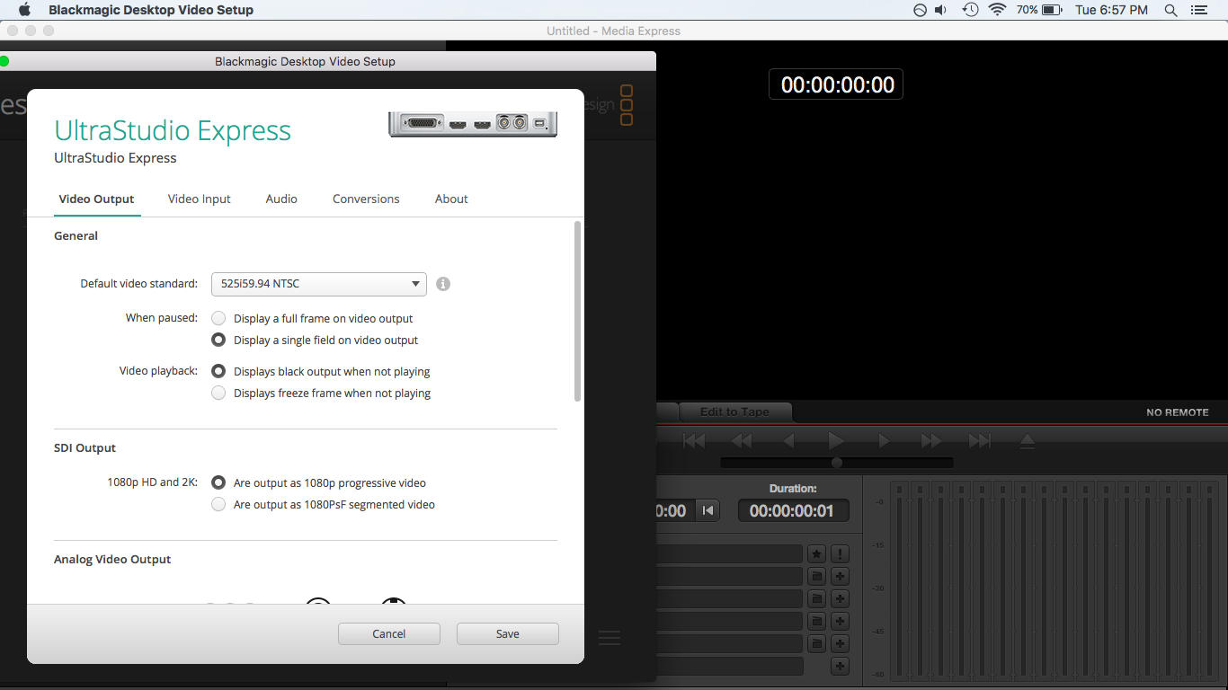The image size is (1228, 690).
Task: Click the mark out point icon beside timecode
Action: click(708, 511)
